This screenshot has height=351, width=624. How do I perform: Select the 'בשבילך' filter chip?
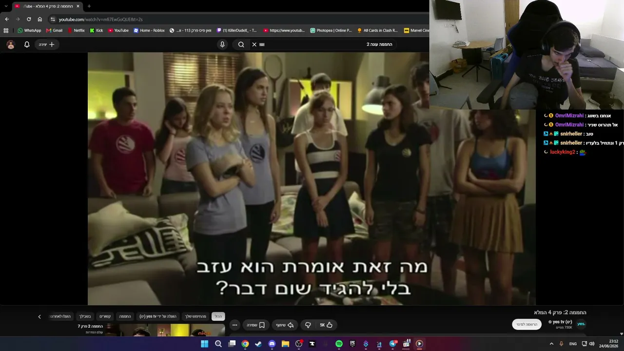[85, 316]
